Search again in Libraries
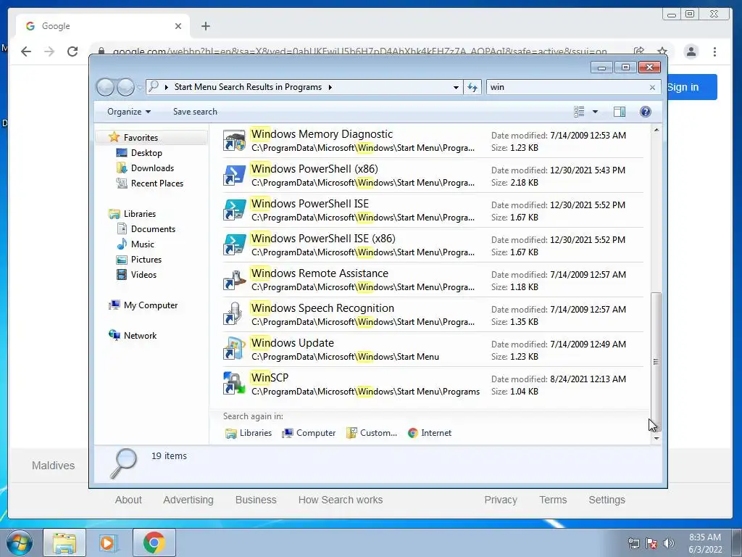The image size is (742, 557). [x=249, y=433]
